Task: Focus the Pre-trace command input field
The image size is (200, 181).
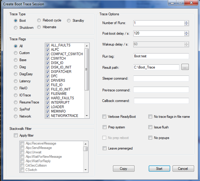Action: click(161, 90)
